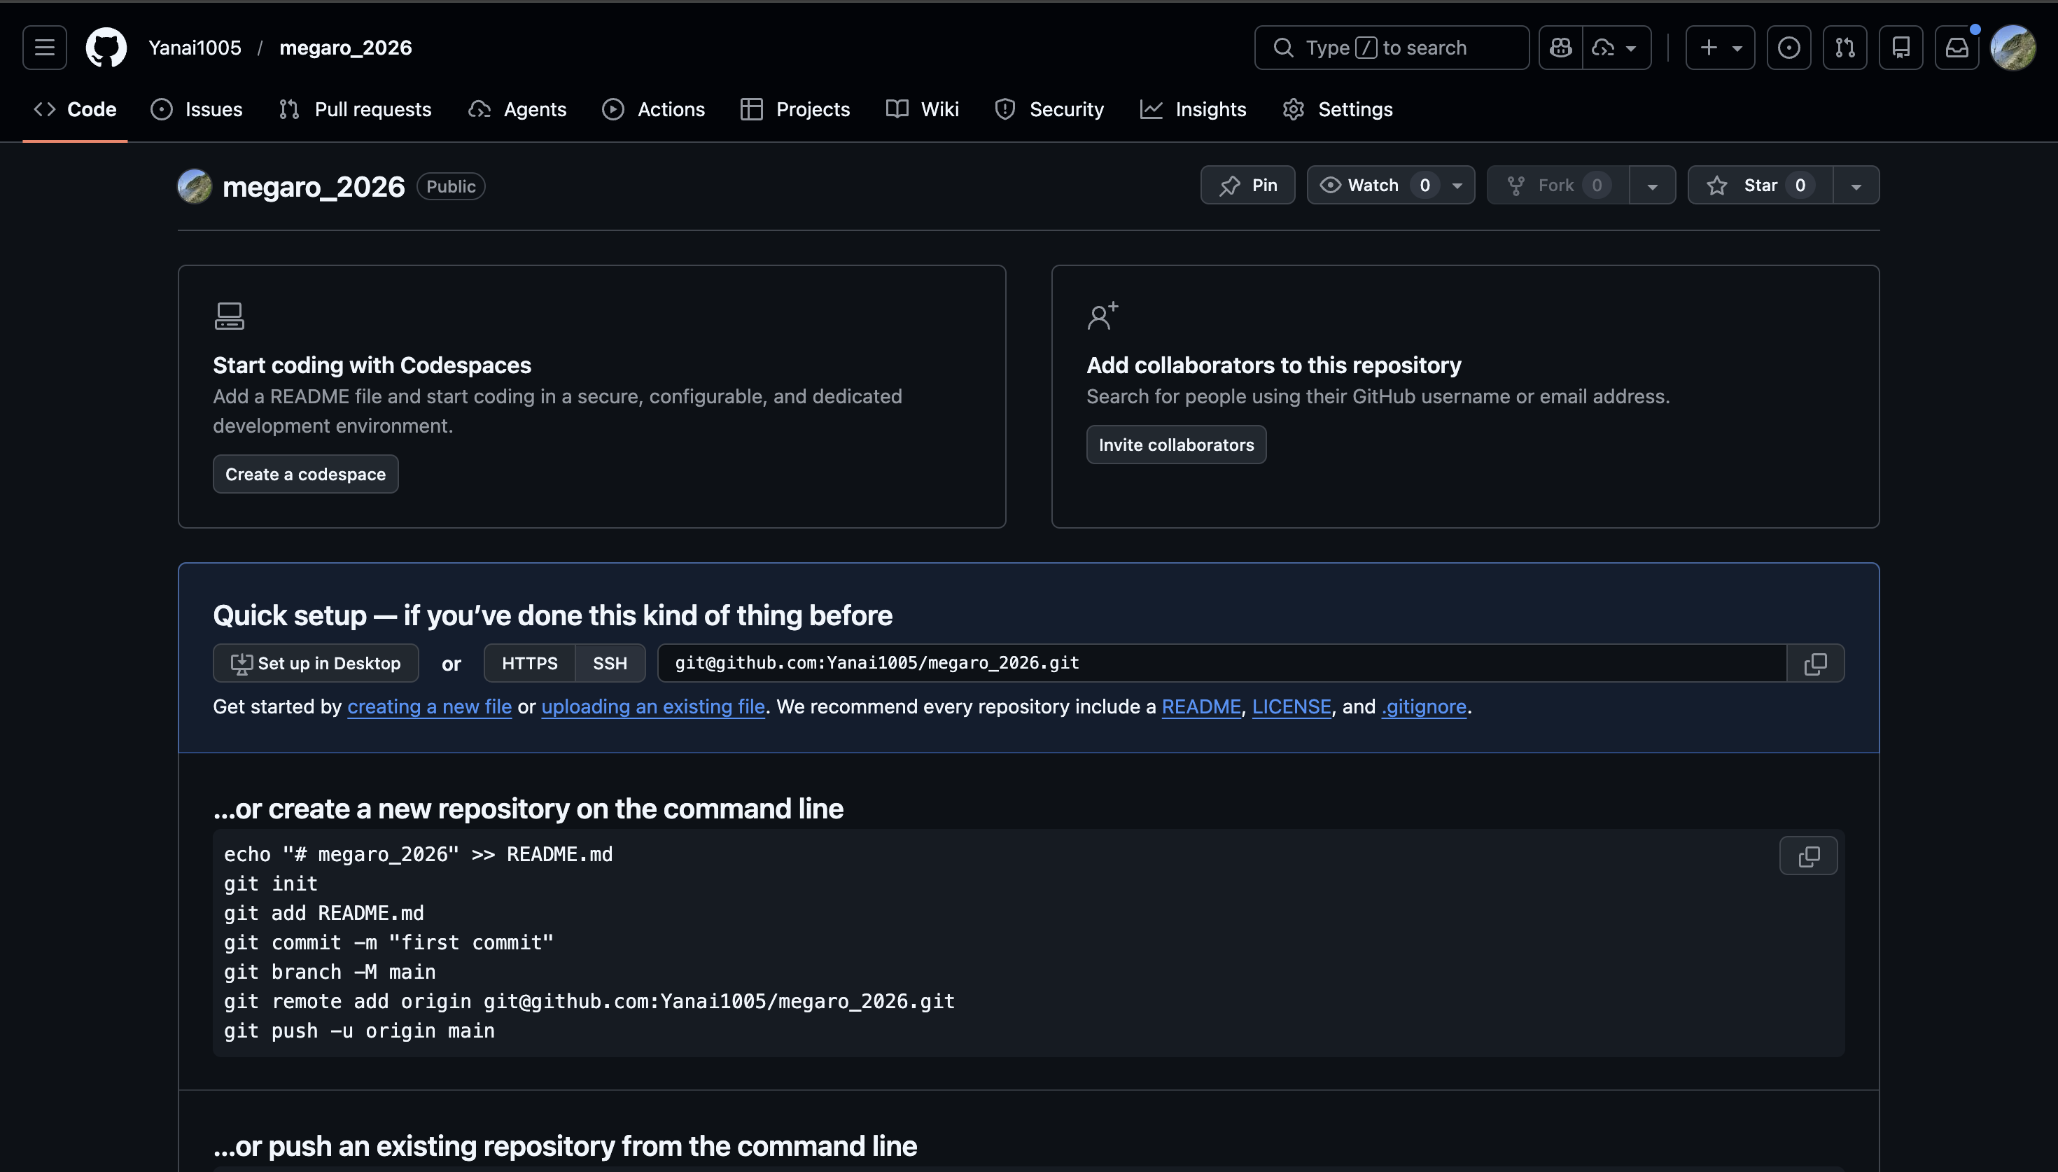The height and width of the screenshot is (1172, 2058).
Task: Go to the Actions tab
Action: [x=653, y=109]
